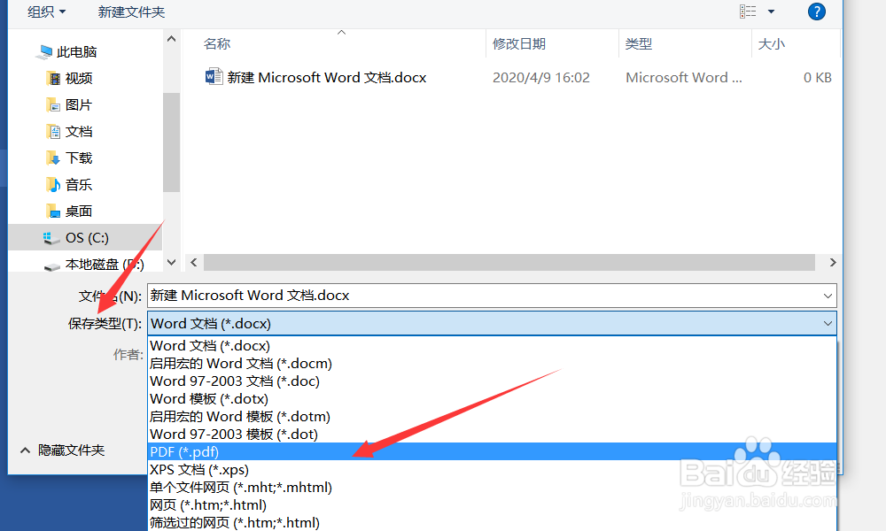This screenshot has width=886, height=531.
Task: Click the 视频 folder icon
Action: (53, 79)
